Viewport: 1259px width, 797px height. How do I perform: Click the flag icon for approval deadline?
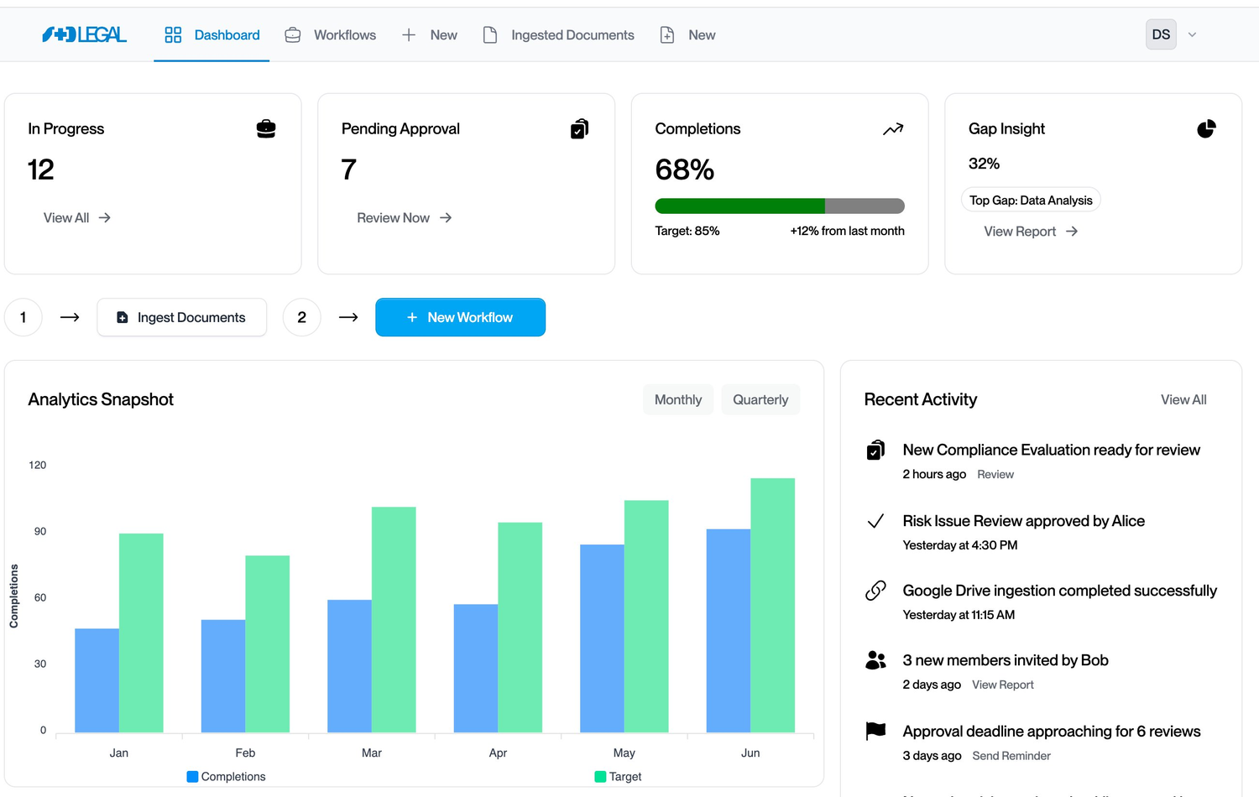pos(875,731)
